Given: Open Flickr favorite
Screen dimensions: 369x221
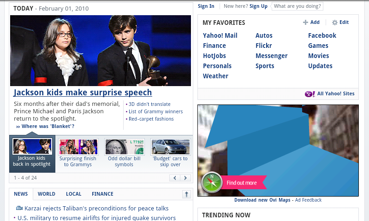Looking at the screenshot, I should [263, 46].
